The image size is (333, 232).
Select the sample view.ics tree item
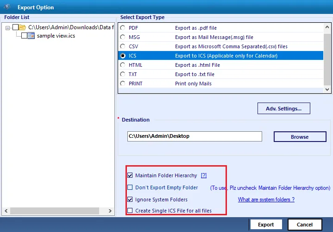tap(56, 36)
